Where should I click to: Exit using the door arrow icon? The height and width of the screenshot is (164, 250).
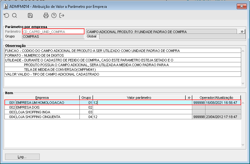coord(62,15)
